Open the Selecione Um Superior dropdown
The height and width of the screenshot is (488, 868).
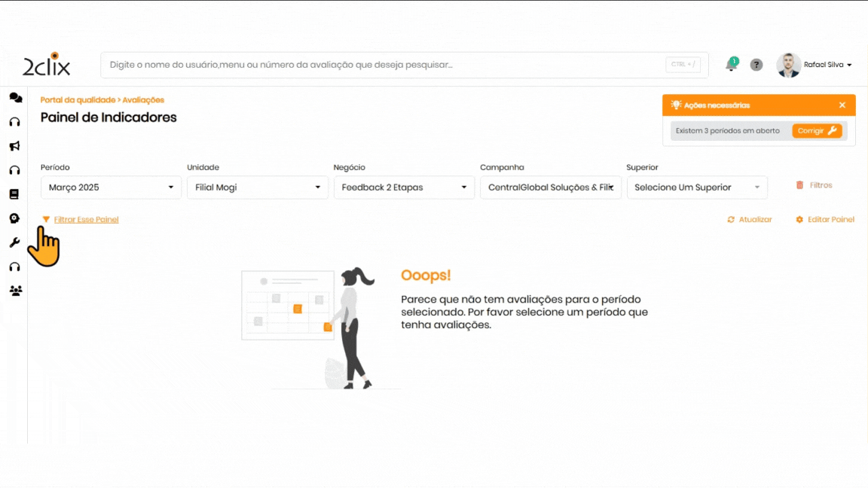tap(696, 188)
